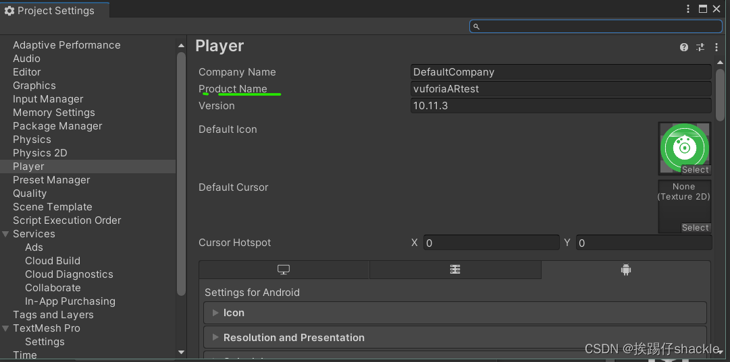Select the dedicated server platform tab
Screen dimensions: 730x362
[455, 270]
